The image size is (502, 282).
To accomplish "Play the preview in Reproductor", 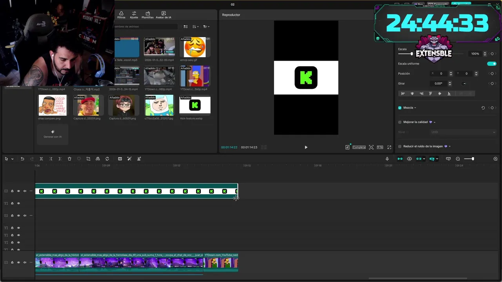I will click(x=306, y=147).
